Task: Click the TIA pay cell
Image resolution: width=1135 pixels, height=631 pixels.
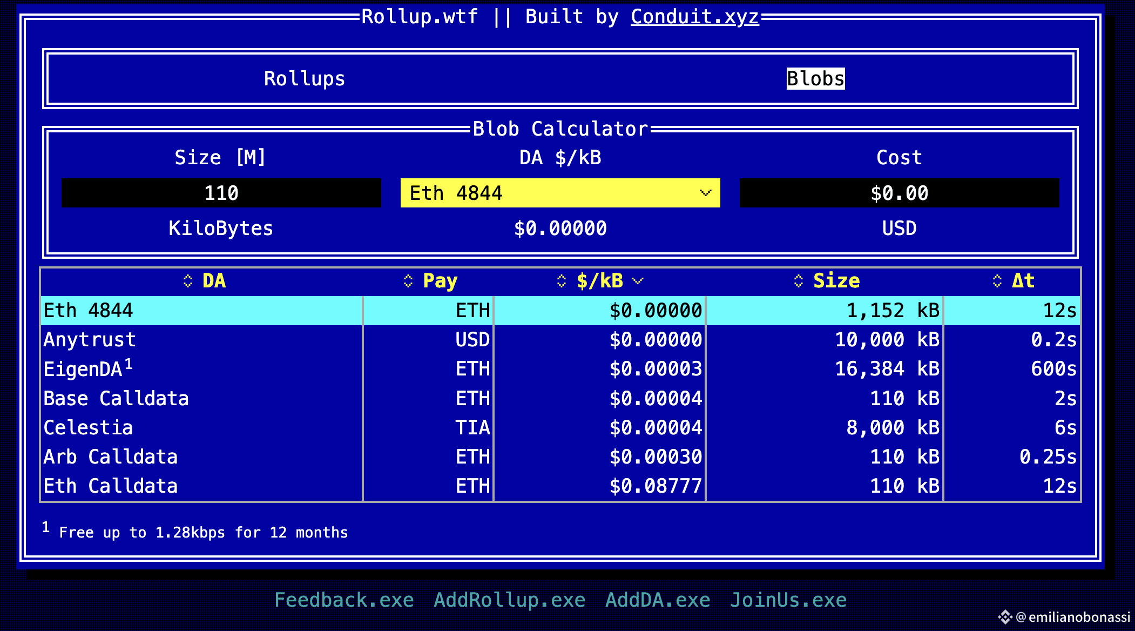Action: tap(473, 428)
